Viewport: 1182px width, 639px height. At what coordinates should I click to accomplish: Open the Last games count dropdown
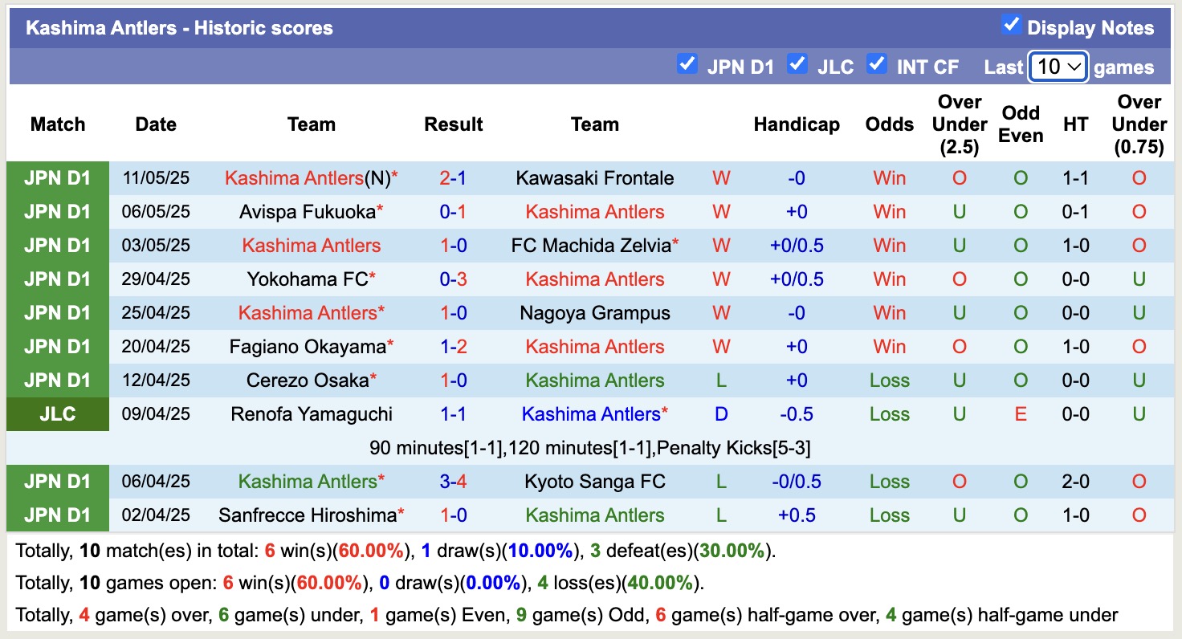click(x=1058, y=66)
